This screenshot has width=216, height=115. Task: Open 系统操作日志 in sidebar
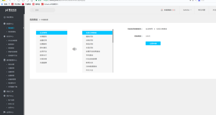click(x=13, y=55)
